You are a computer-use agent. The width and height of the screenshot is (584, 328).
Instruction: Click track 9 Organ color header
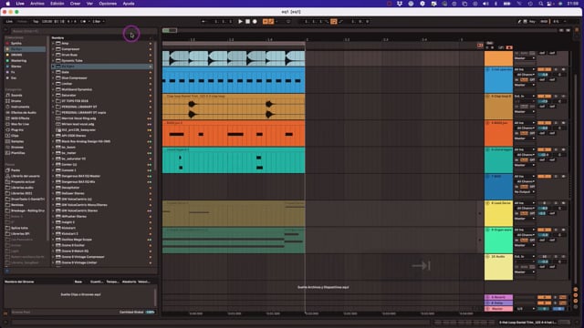pos(498,241)
